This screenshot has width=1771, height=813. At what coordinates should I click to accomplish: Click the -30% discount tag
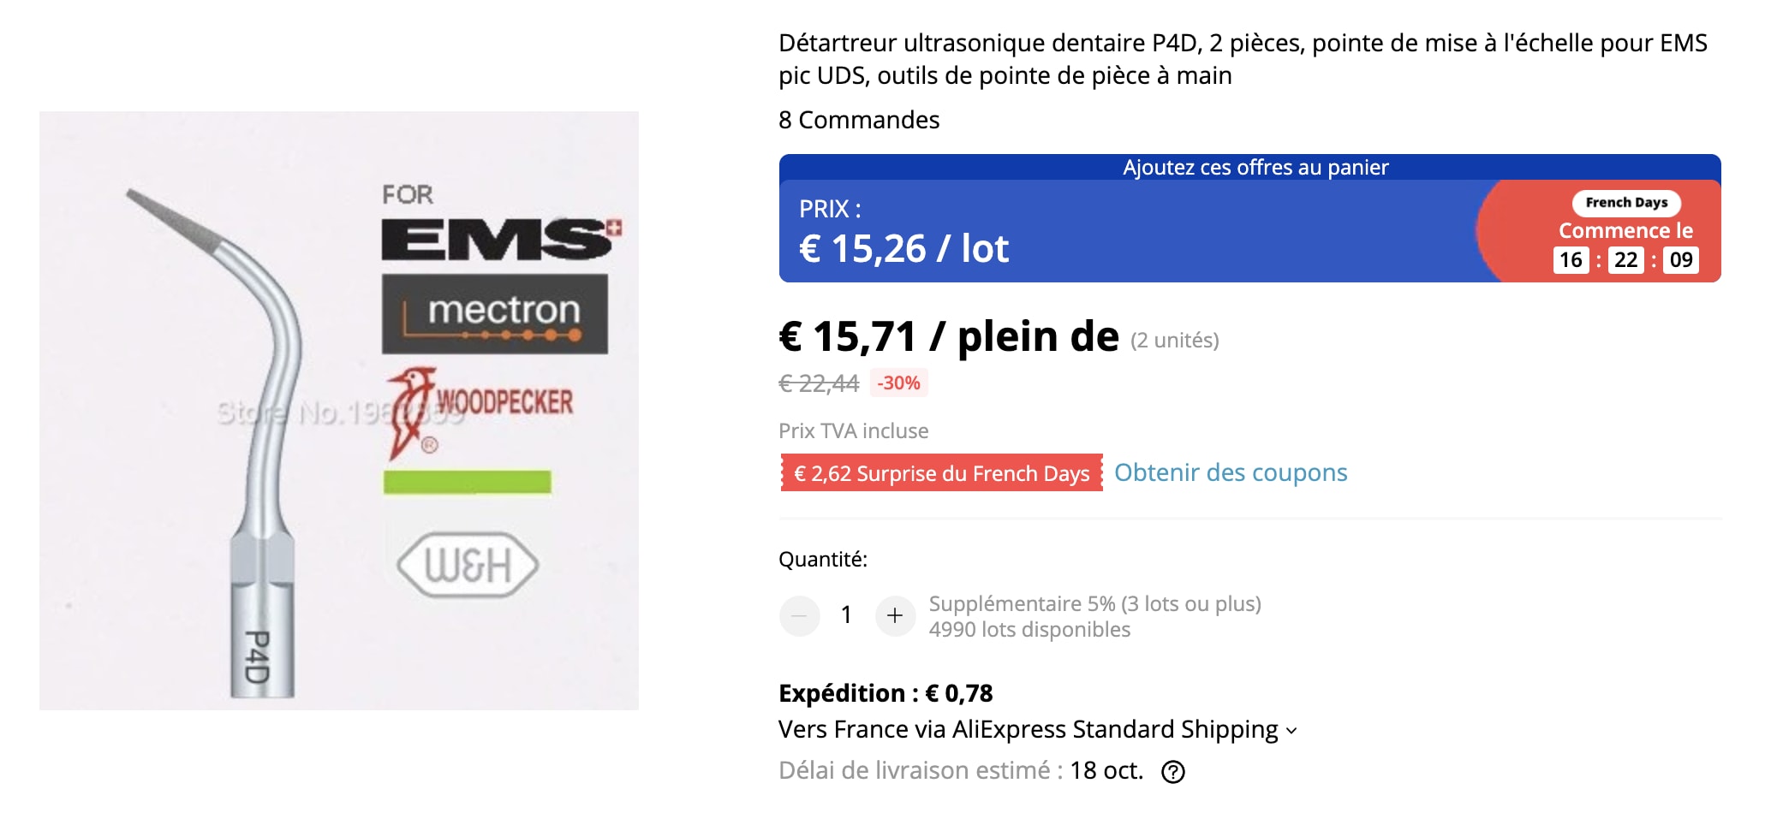[898, 383]
